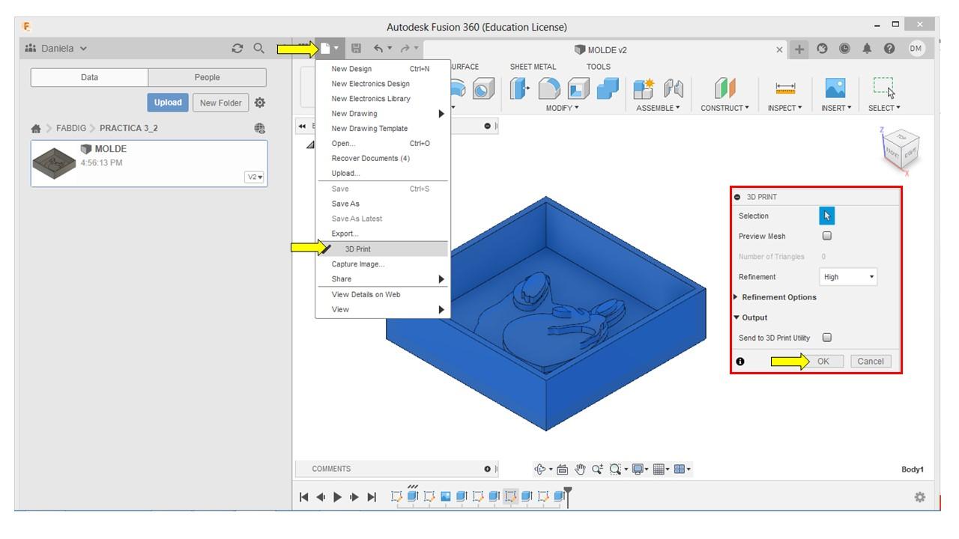Collapse the Output section
The height and width of the screenshot is (539, 959).
pyautogui.click(x=752, y=317)
